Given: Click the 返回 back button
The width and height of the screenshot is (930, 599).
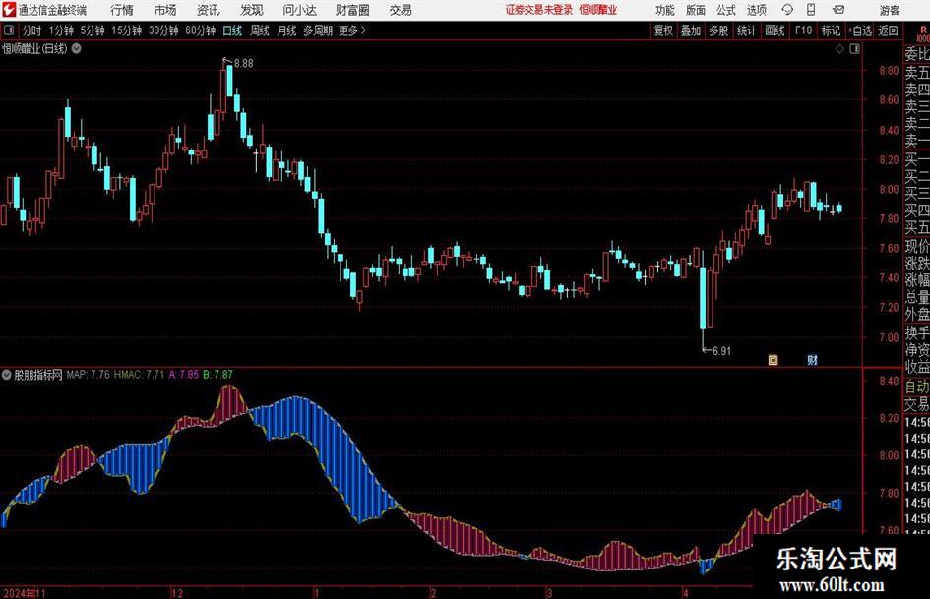Looking at the screenshot, I should (888, 30).
